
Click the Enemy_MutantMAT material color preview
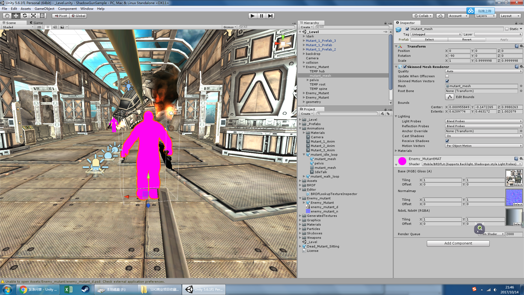(x=402, y=161)
